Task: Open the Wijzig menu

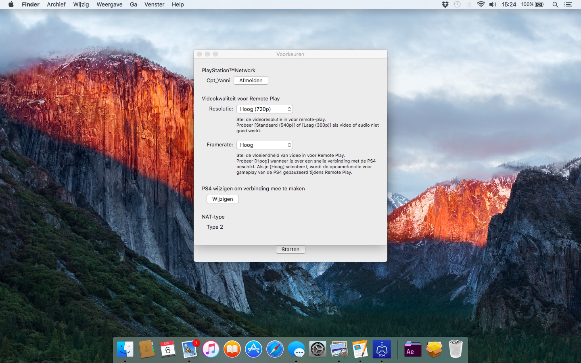Action: click(81, 4)
